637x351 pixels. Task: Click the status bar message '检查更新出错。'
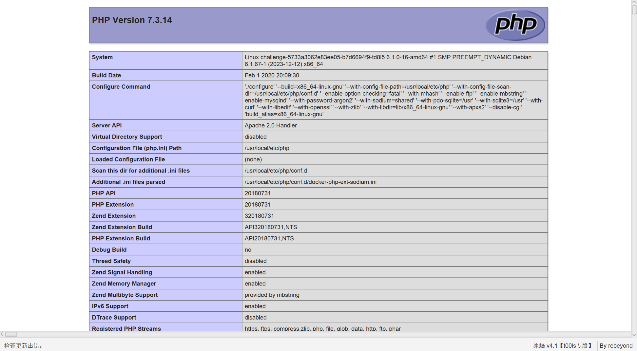23,345
